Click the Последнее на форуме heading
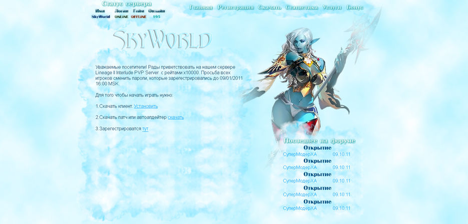The image size is (468, 224). pos(319,141)
